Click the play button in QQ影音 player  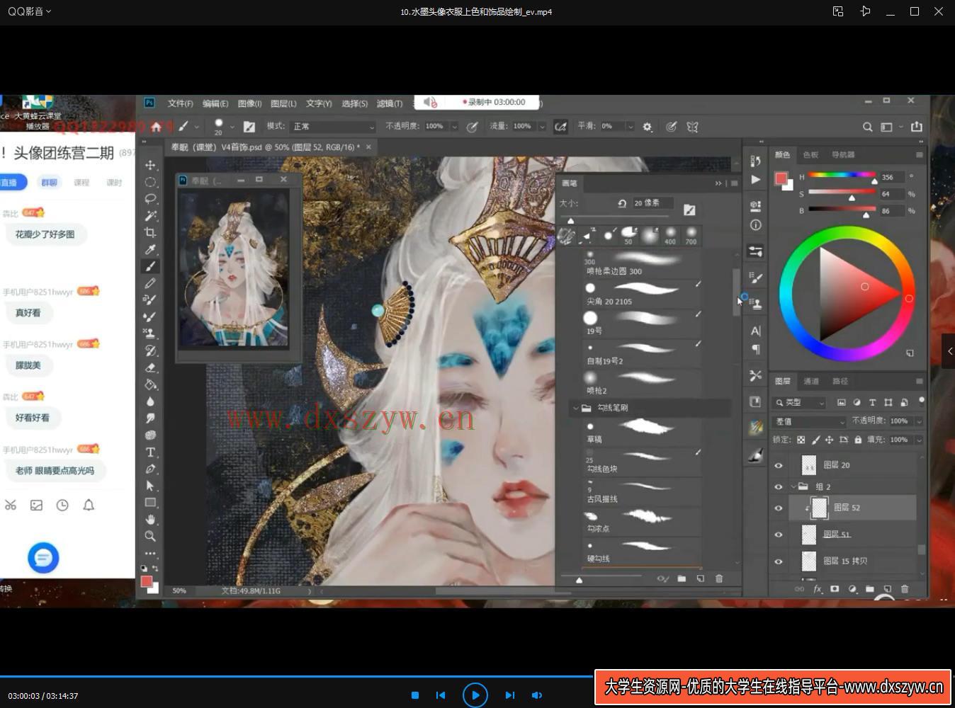coord(475,695)
